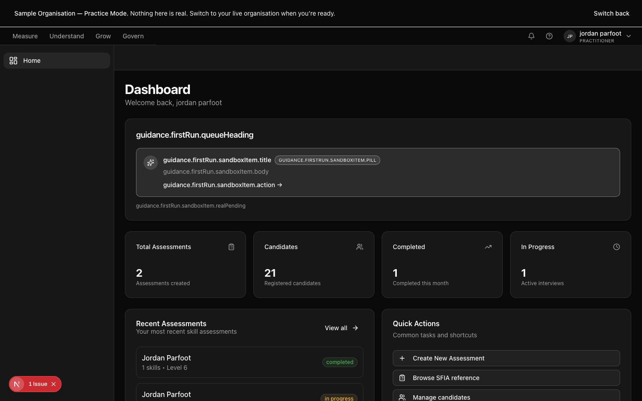Screen dimensions: 642x401
Task: Click the JP user avatar
Action: 570,36
